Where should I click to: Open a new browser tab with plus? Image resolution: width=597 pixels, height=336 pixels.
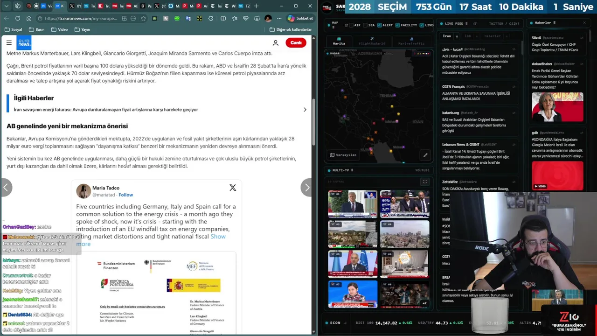257,6
